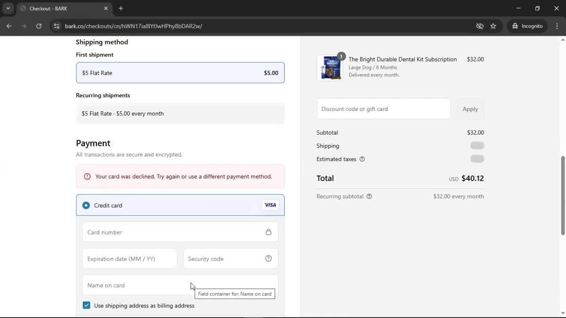The width and height of the screenshot is (566, 318).
Task: Open site information icon in address bar
Action: click(56, 26)
